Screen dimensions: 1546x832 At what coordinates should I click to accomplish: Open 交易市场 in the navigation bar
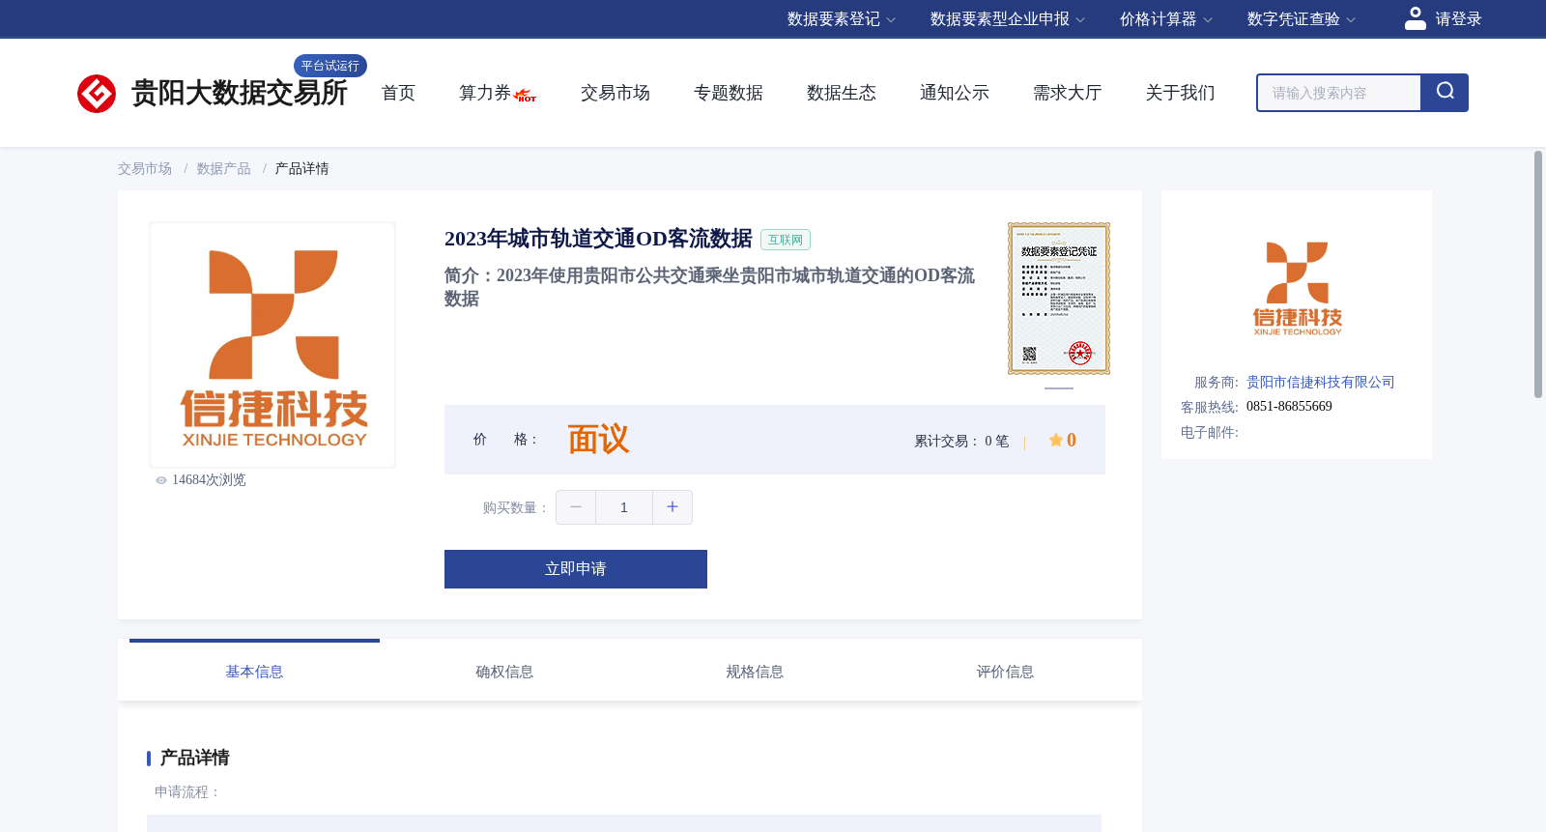[616, 93]
